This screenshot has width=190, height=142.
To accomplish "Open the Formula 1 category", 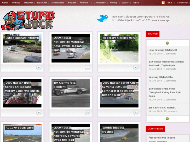I will point(85,3).
